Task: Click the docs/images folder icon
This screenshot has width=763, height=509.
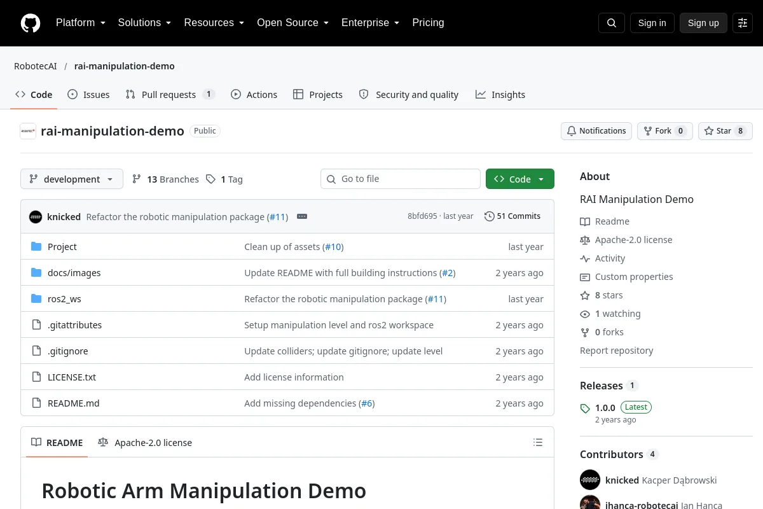Action: [x=36, y=273]
